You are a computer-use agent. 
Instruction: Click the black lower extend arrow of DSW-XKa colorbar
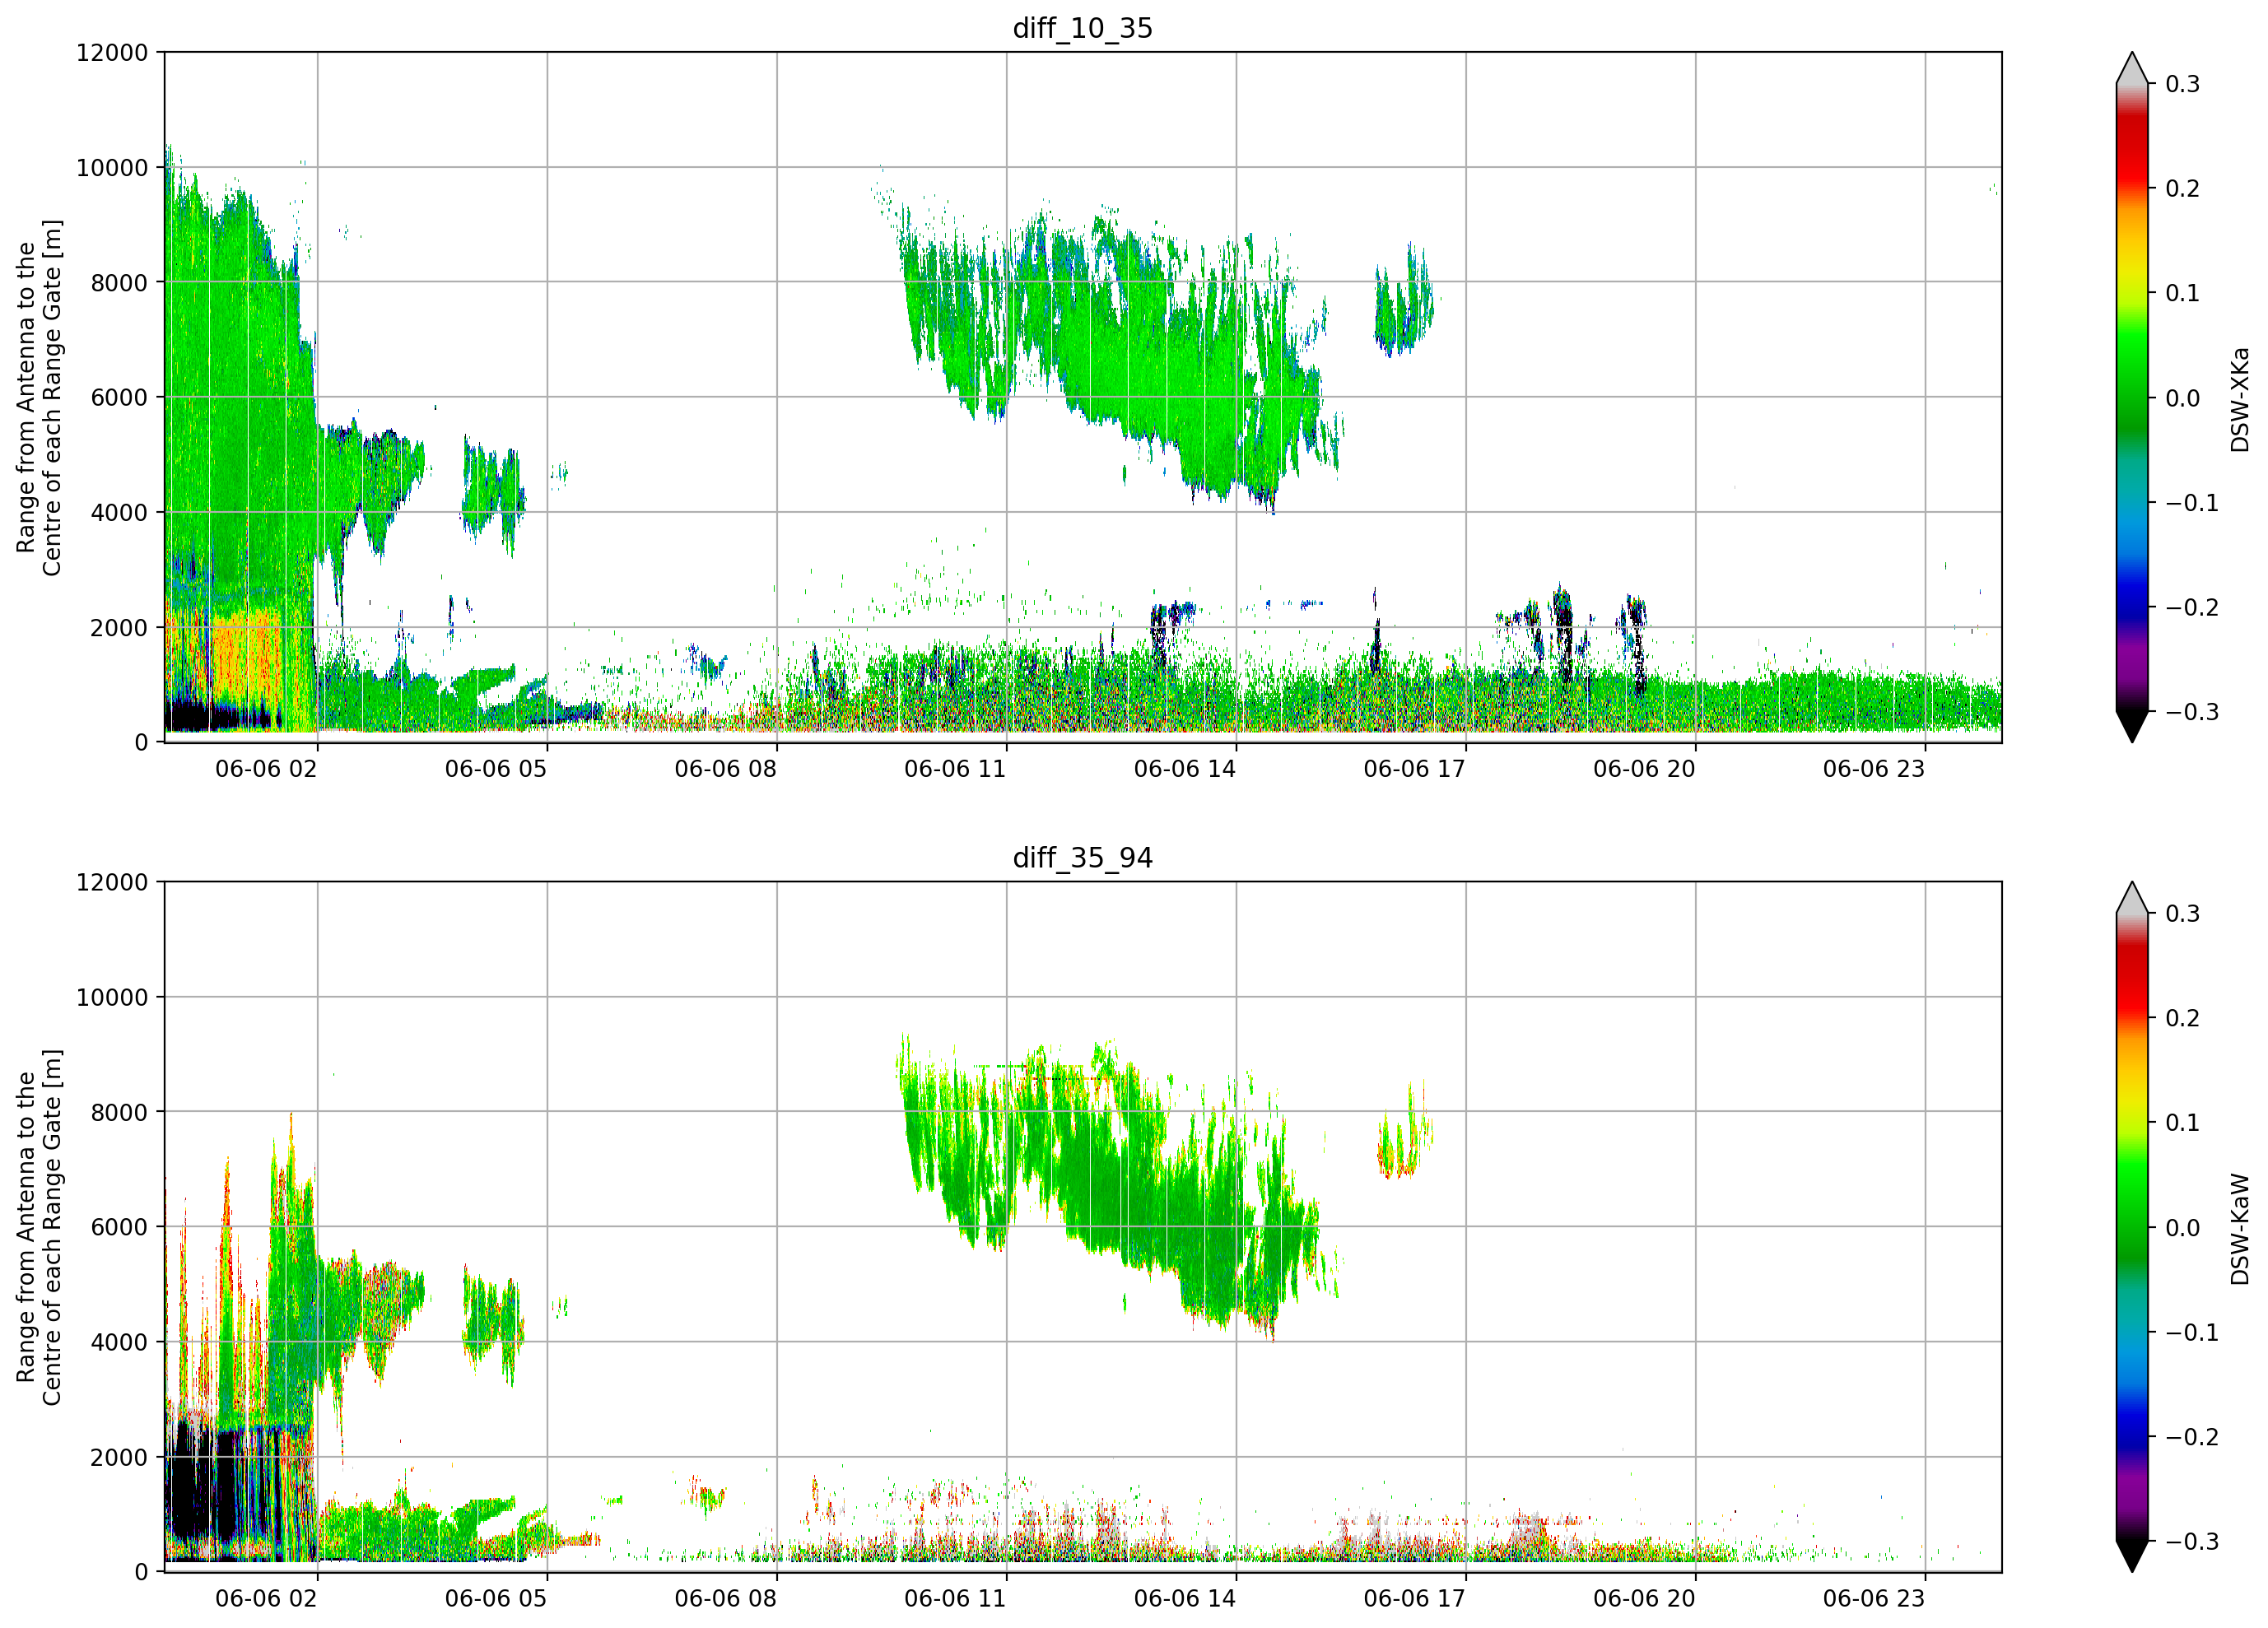(x=2132, y=726)
